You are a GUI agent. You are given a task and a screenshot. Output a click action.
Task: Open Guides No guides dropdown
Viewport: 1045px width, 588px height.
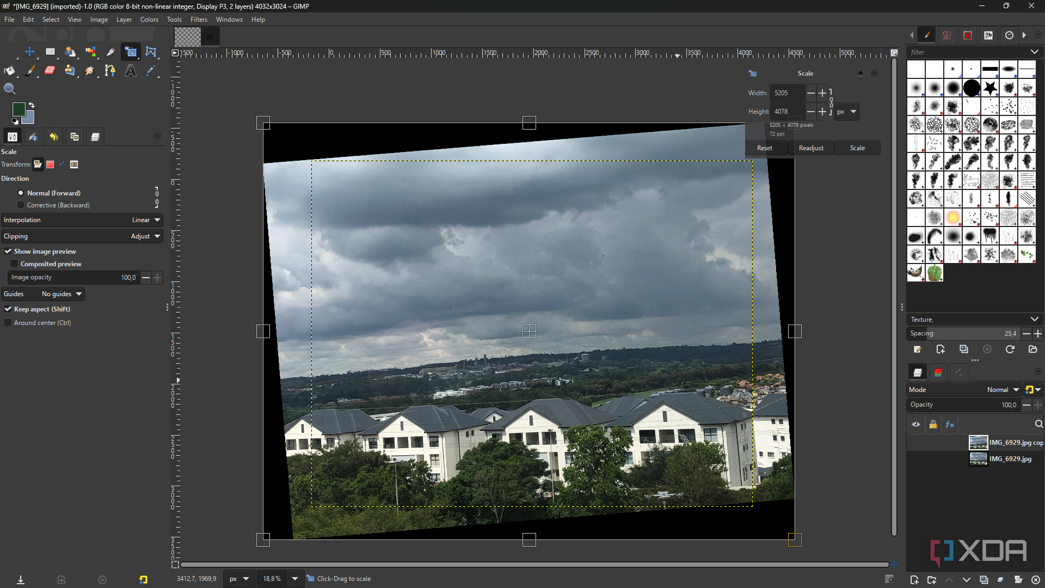(x=43, y=294)
